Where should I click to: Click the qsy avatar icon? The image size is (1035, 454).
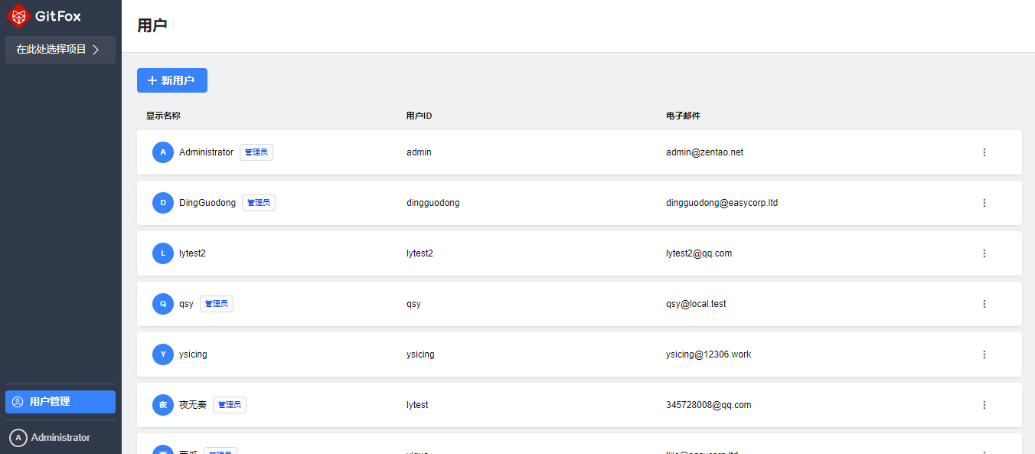point(163,304)
